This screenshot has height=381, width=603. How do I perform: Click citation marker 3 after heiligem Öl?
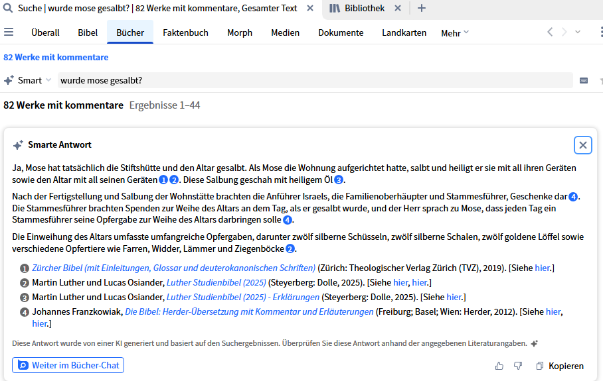pos(339,180)
